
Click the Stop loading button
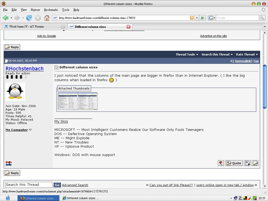(x=38, y=18)
